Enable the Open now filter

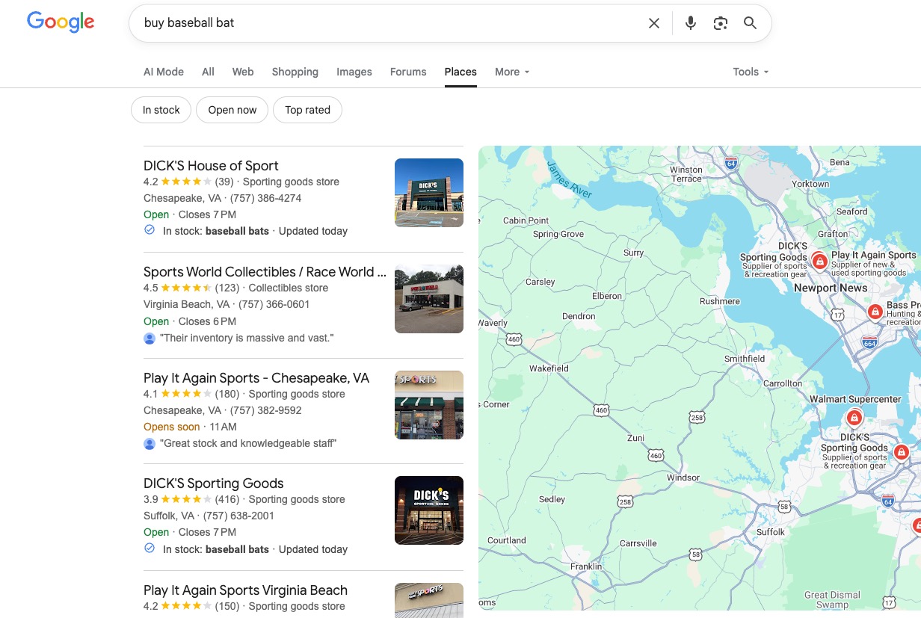coord(232,110)
